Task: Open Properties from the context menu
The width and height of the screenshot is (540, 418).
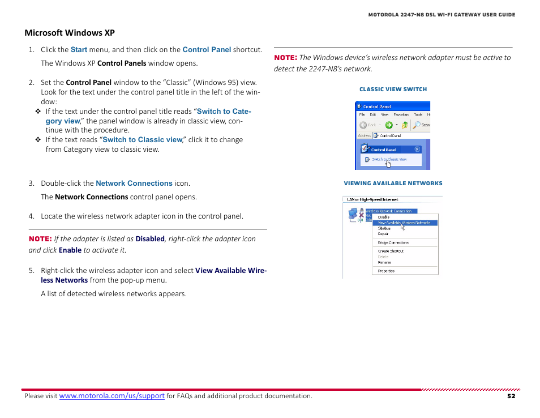Action: click(405, 271)
